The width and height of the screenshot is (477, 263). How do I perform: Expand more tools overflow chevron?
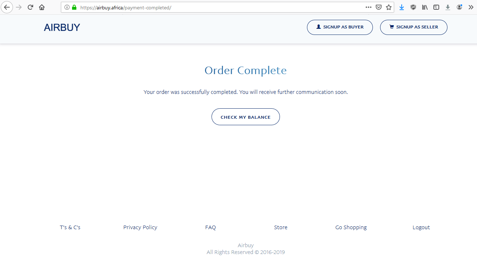coord(471,7)
